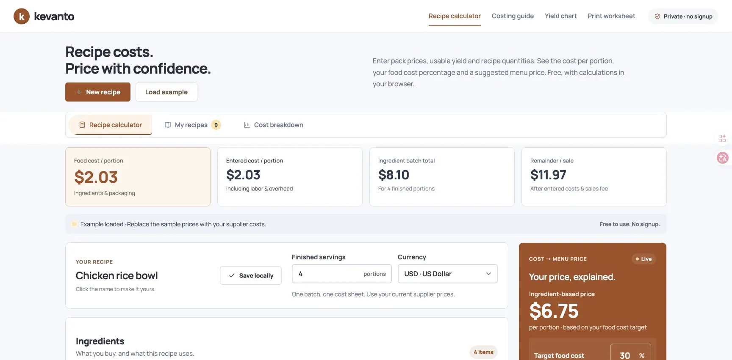Click the Load example button
The image size is (732, 360).
[166, 92]
